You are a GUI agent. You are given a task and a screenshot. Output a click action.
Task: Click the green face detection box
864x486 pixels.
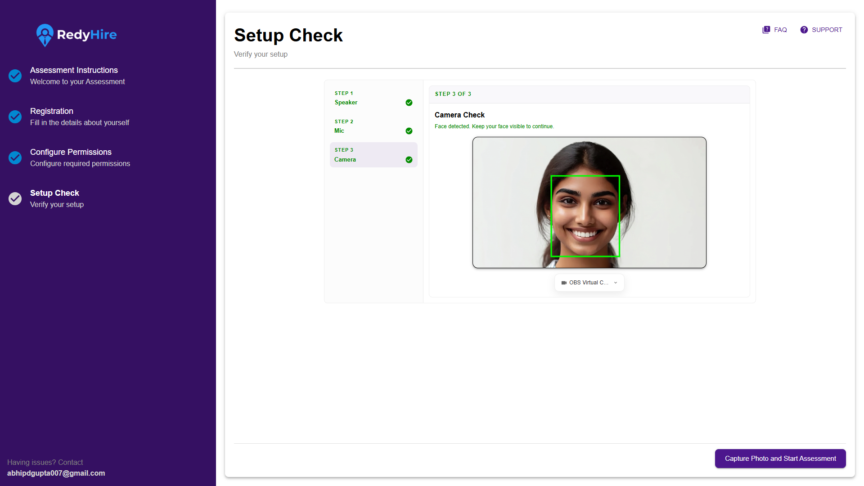(585, 216)
